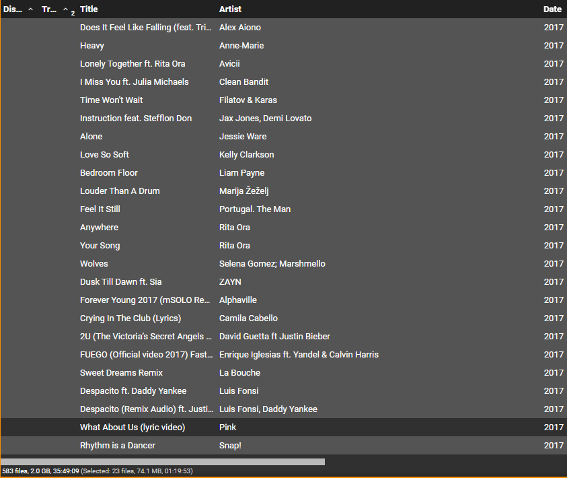This screenshot has height=478, width=567.
Task: Select "Wolves" by Selena Gomez; Marshmello
Action: point(94,264)
